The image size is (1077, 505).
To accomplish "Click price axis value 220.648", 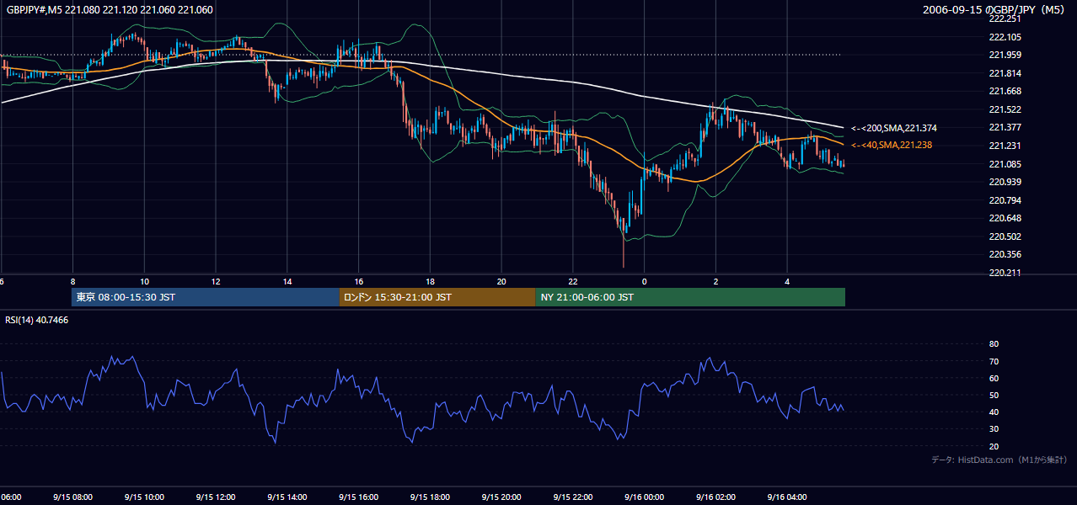I will pyautogui.click(x=1005, y=218).
